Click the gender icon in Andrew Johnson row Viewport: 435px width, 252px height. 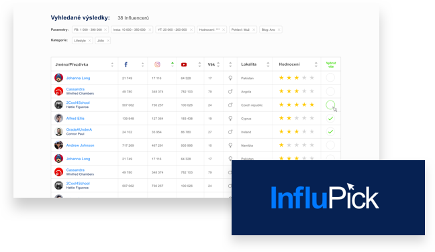point(230,145)
